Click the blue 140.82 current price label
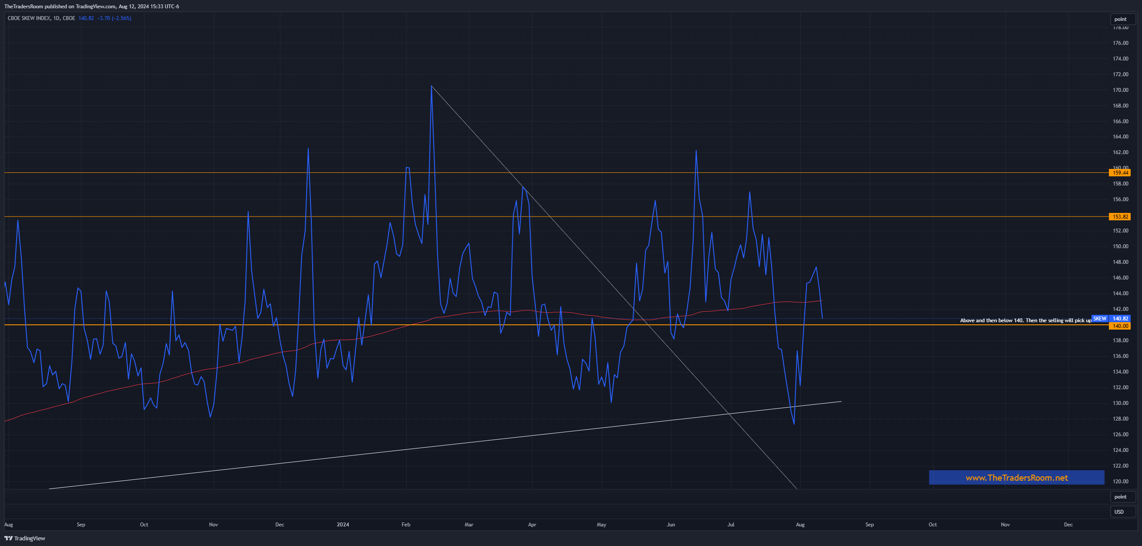 click(x=1120, y=318)
